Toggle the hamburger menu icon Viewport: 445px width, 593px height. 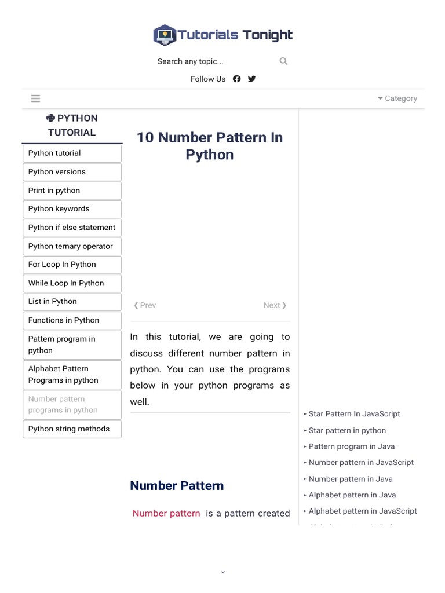point(35,98)
